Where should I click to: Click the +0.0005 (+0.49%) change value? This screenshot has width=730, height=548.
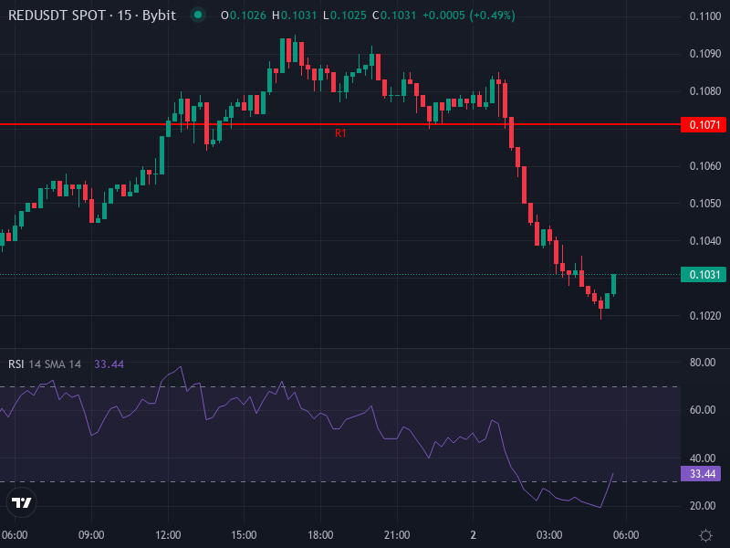[468, 16]
